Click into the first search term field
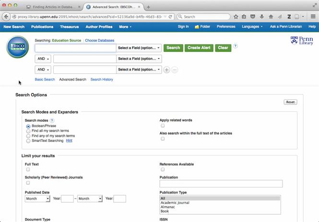Screen dimensions: 319x222 click(x=75, y=48)
